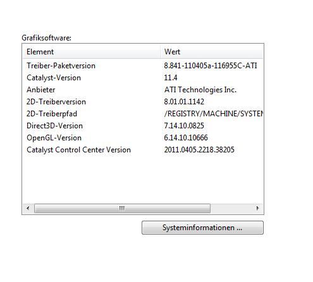Click the left arrow of the horizontal scrollbar
This screenshot has height=282, width=313.
click(x=28, y=208)
